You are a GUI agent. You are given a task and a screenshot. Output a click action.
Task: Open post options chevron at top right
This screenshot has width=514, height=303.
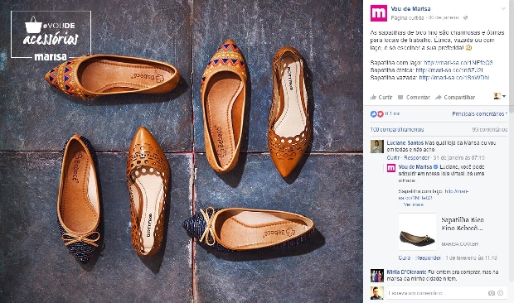pyautogui.click(x=503, y=9)
